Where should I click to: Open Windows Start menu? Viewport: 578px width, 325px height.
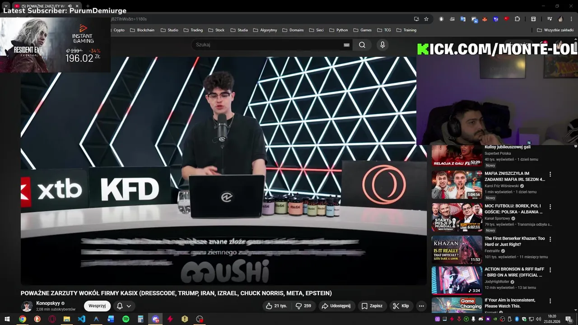click(x=7, y=319)
